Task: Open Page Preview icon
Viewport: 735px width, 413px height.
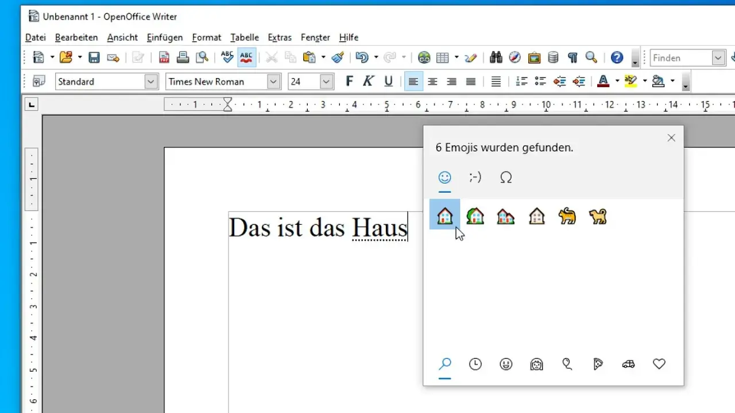Action: coord(202,57)
